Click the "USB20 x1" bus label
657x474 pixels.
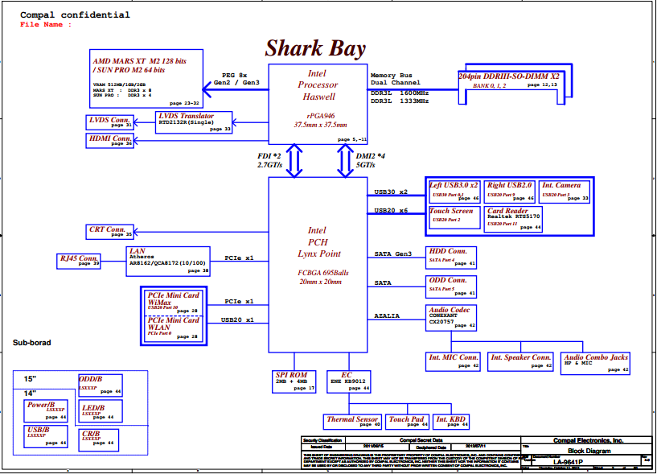pos(237,319)
